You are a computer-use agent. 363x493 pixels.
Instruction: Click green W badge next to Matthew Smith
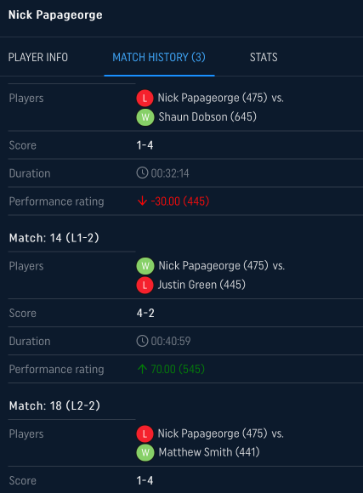pos(145,453)
